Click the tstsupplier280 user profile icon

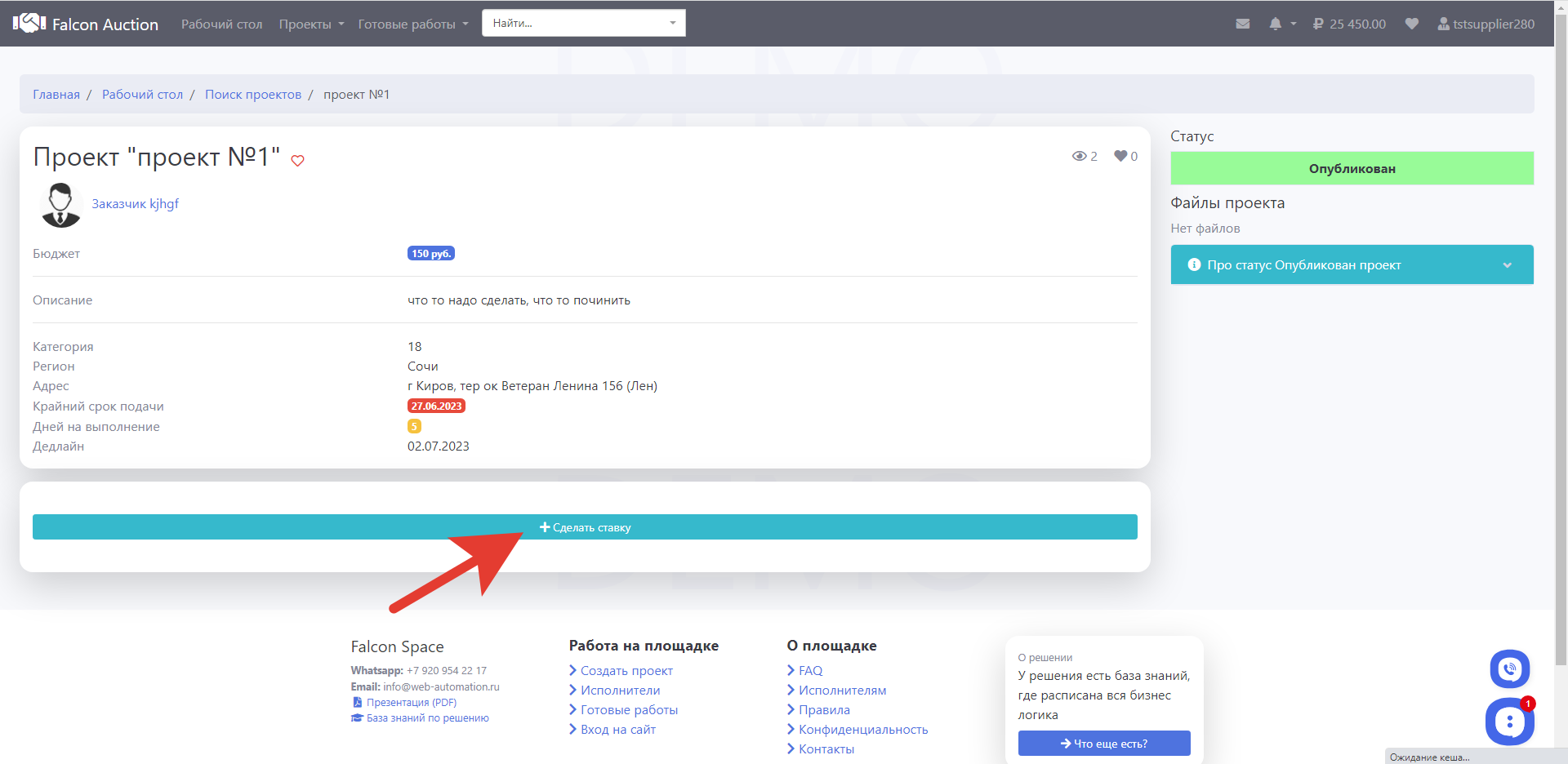(1443, 24)
